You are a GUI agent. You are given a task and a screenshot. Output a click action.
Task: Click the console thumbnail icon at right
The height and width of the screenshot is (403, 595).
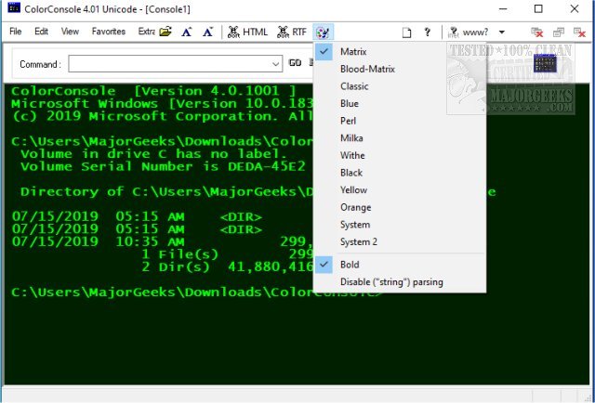[545, 63]
